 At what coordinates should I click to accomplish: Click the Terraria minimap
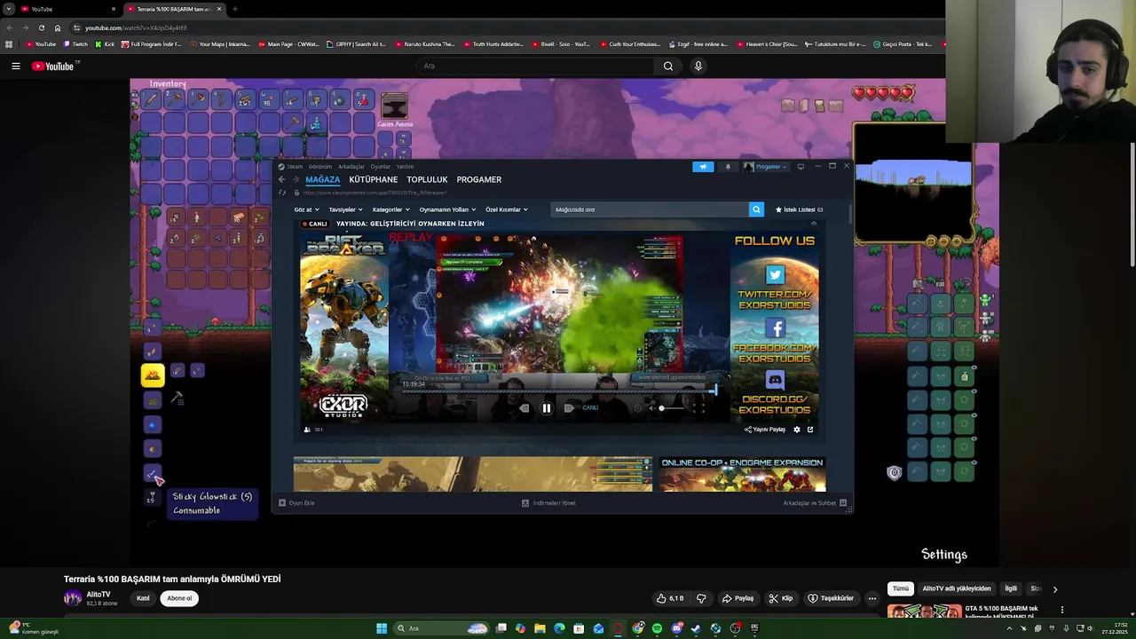(912, 182)
